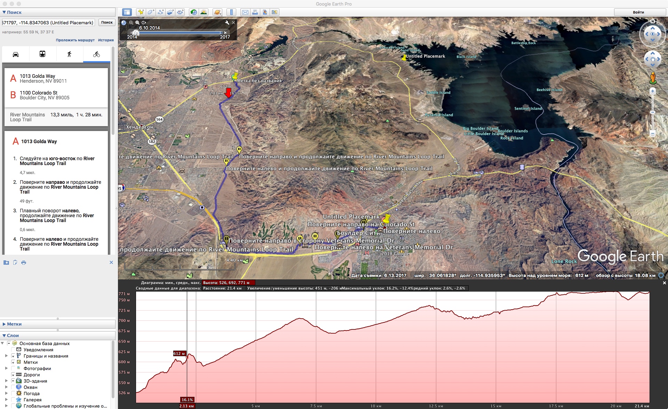This screenshot has height=409, width=668.
Task: Expand the Фотографии tree node
Action: (x=6, y=368)
